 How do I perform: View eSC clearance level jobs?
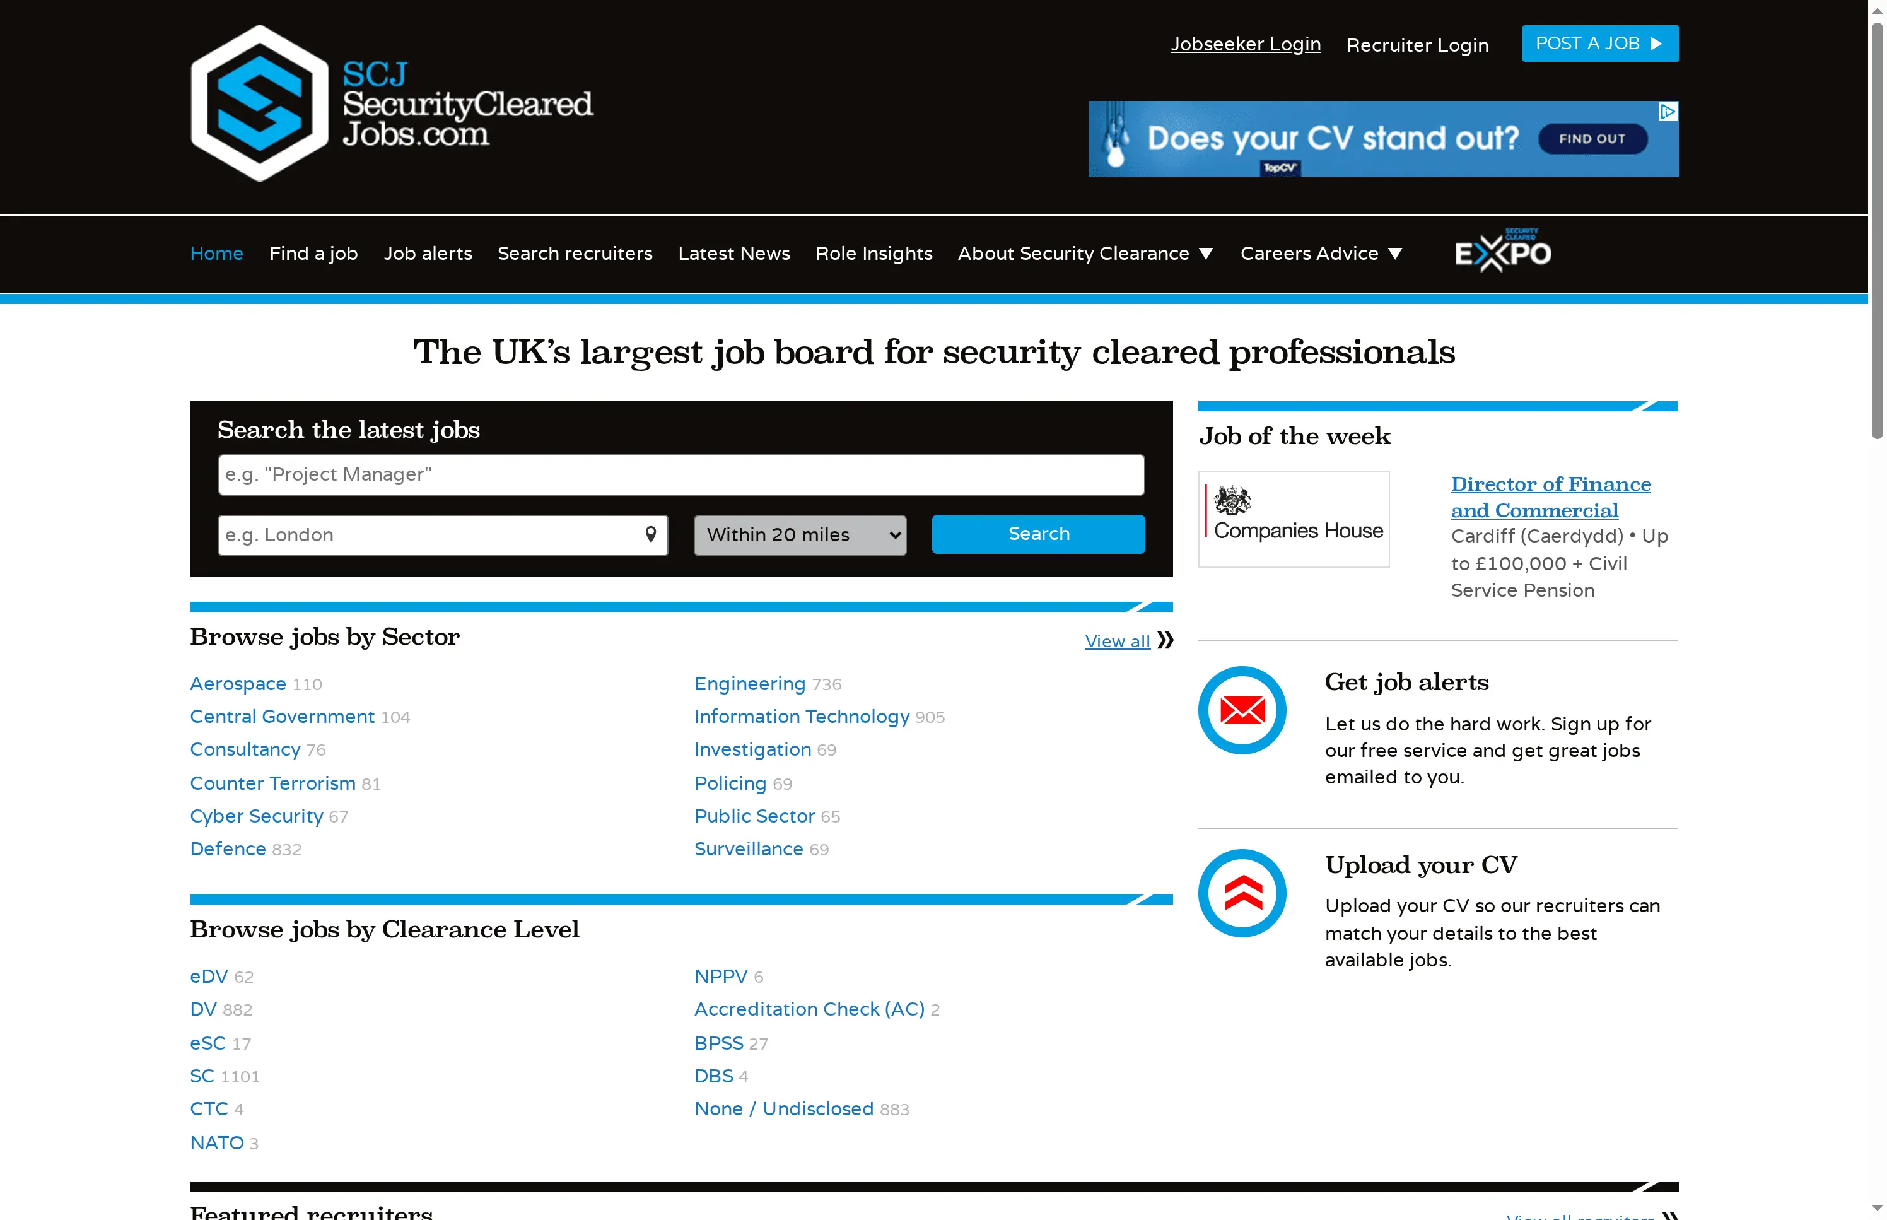tap(208, 1043)
